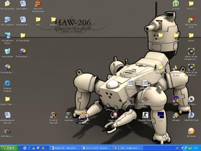This screenshot has height=151, width=201.
Task: Switch to the Microsoft Word taskbar button
Action: pos(65,148)
